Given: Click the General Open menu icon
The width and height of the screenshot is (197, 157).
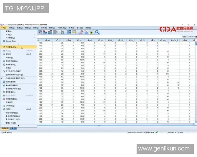Looking at the screenshot, I should click(x=4, y=41).
